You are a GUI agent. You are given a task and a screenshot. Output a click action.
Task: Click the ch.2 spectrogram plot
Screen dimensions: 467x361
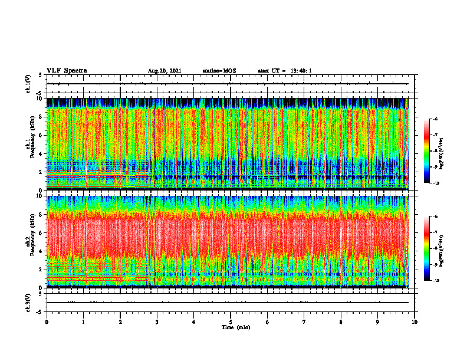pos(227,242)
